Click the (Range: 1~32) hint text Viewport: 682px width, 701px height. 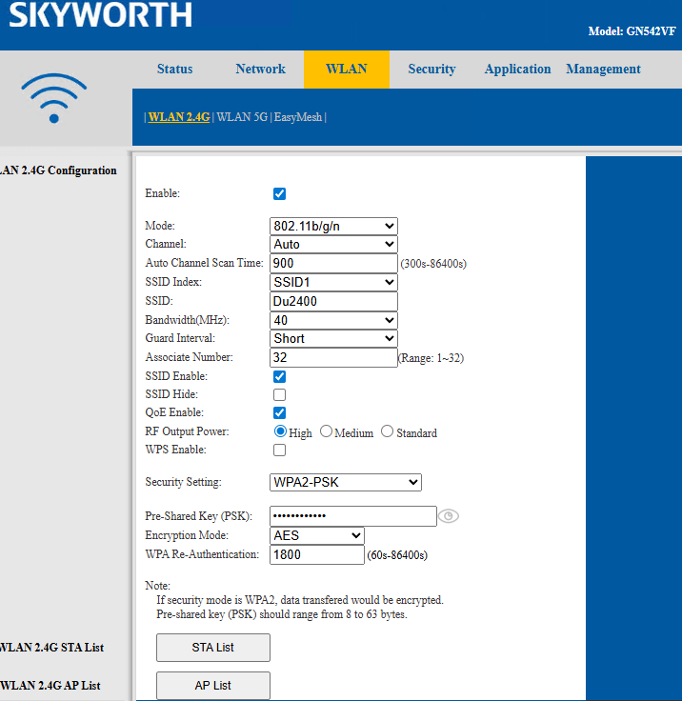coord(431,358)
